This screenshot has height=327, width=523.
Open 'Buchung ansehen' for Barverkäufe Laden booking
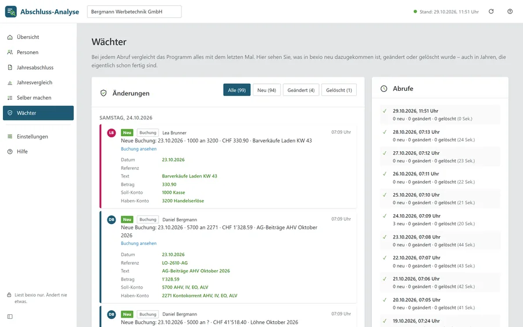click(x=138, y=149)
